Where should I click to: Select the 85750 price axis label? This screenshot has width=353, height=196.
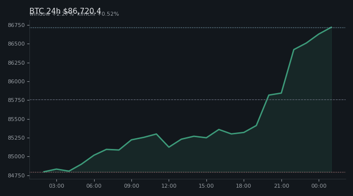point(16,100)
